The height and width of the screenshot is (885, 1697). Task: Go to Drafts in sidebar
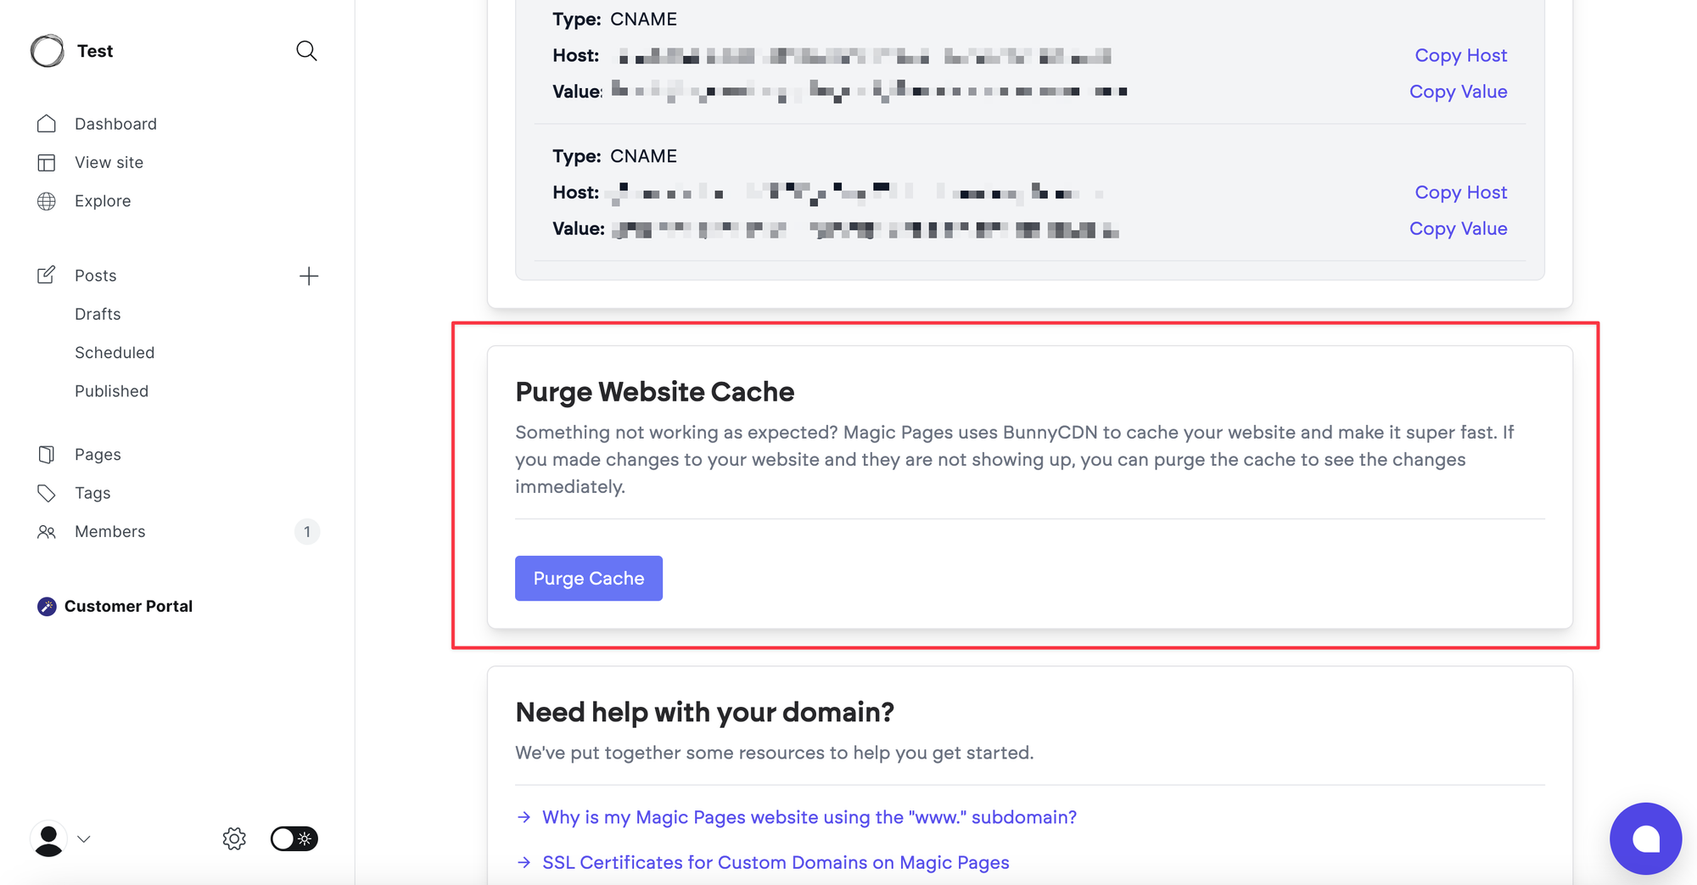tap(98, 314)
